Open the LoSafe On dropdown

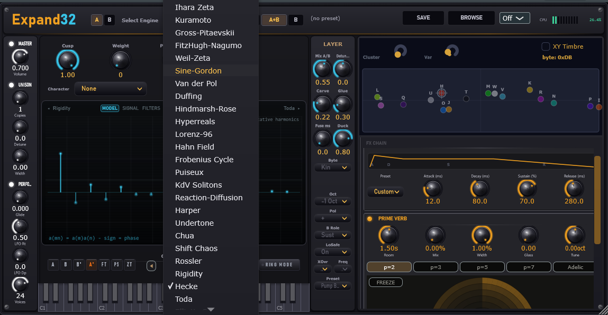(x=333, y=252)
